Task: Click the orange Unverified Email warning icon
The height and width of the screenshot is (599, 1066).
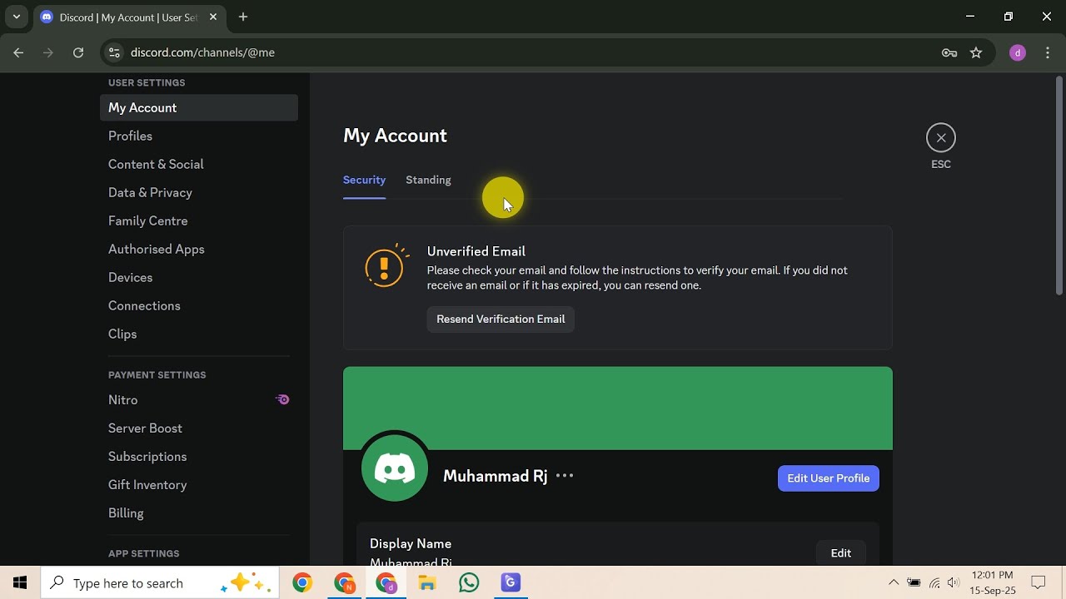Action: click(x=386, y=266)
